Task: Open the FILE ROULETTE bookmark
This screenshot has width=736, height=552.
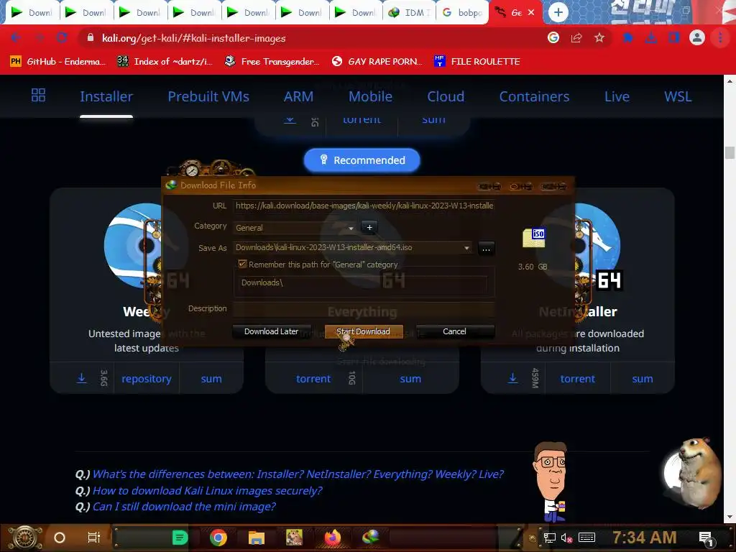Action: tap(477, 62)
